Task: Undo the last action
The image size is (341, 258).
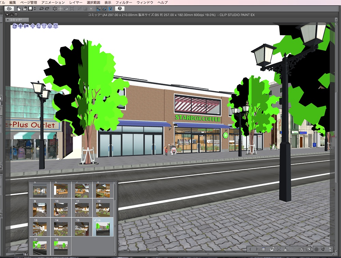Action: pyautogui.click(x=41, y=9)
